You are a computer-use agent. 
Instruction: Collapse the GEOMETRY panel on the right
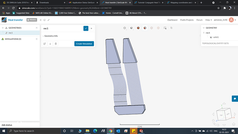pos(204,28)
